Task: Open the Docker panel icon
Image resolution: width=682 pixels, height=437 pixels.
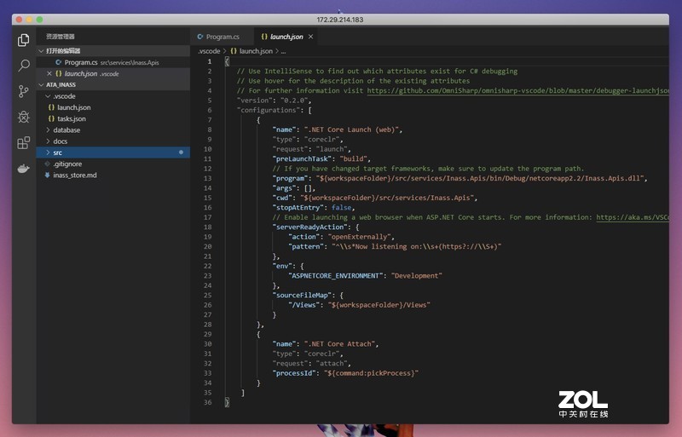Action: click(24, 168)
